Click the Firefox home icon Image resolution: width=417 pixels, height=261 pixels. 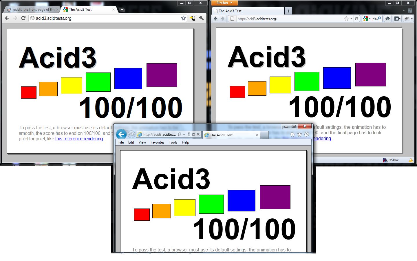388,19
